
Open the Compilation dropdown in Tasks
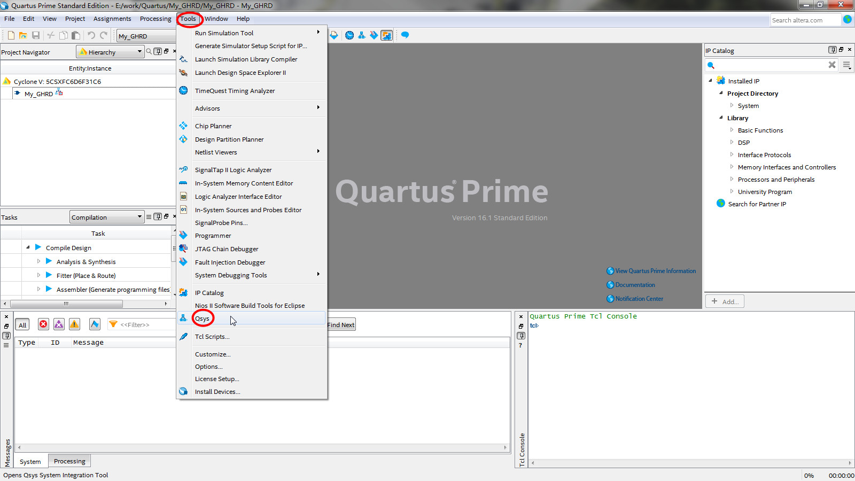point(107,217)
